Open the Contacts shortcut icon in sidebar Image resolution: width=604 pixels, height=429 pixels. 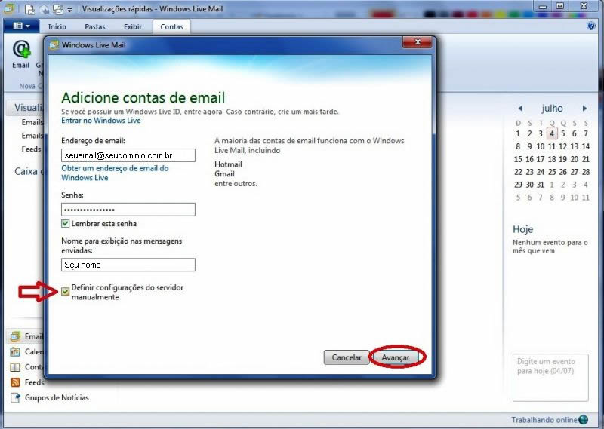pos(15,367)
